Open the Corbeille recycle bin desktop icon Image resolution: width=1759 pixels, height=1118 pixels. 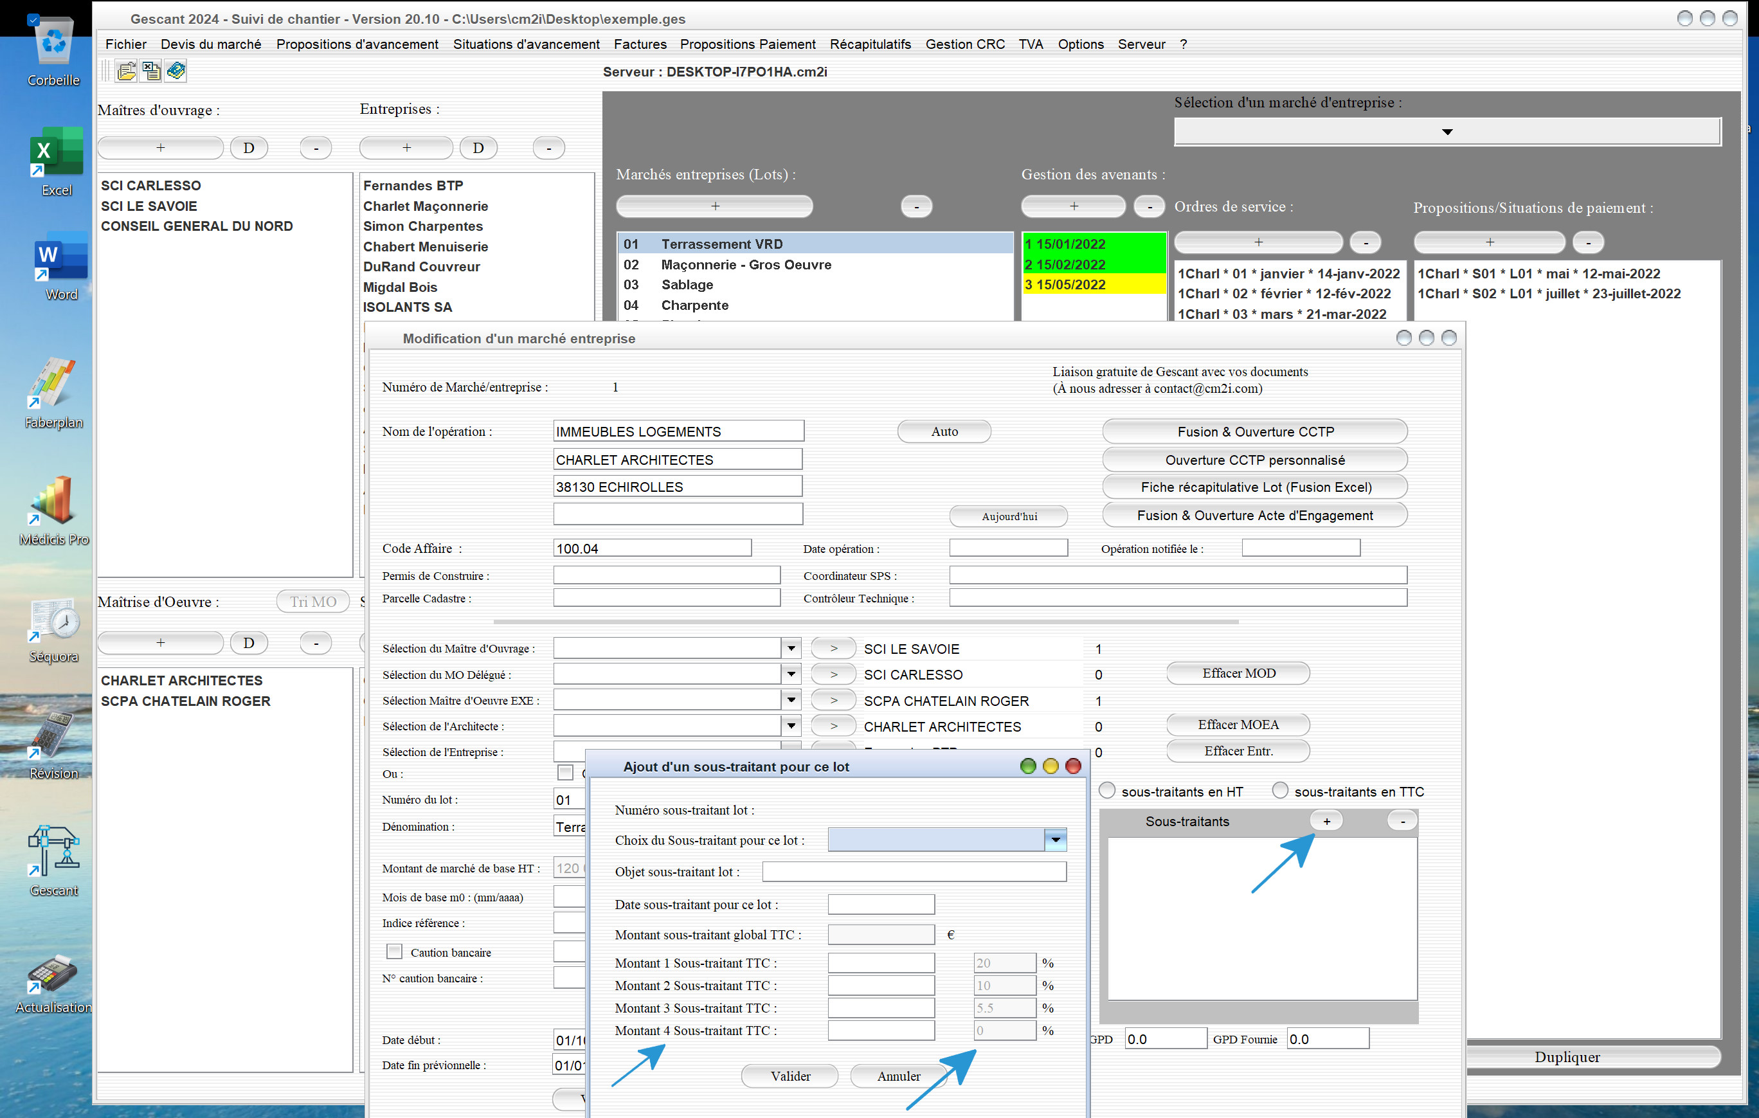54,53
